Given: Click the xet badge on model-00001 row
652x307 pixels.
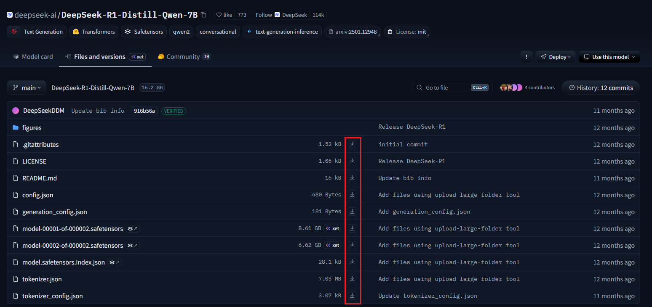Looking at the screenshot, I should tap(333, 228).
